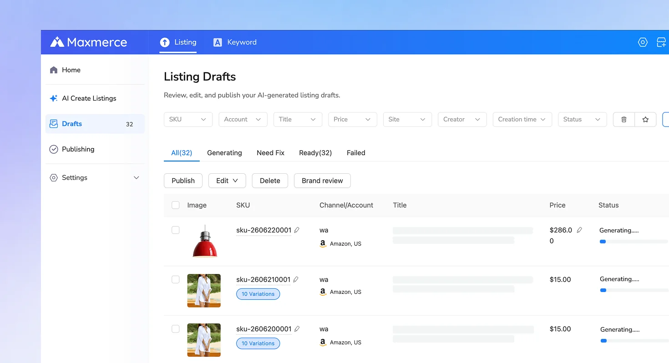Toggle the select-all checkbox in table header
This screenshot has width=669, height=363.
click(176, 205)
